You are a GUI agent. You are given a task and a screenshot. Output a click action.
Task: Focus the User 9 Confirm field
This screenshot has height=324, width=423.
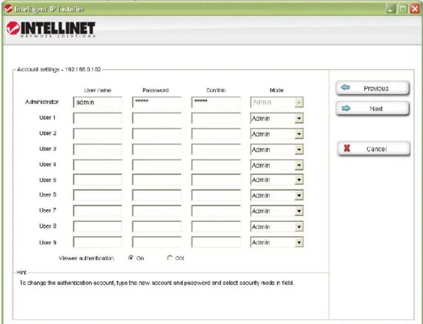216,242
